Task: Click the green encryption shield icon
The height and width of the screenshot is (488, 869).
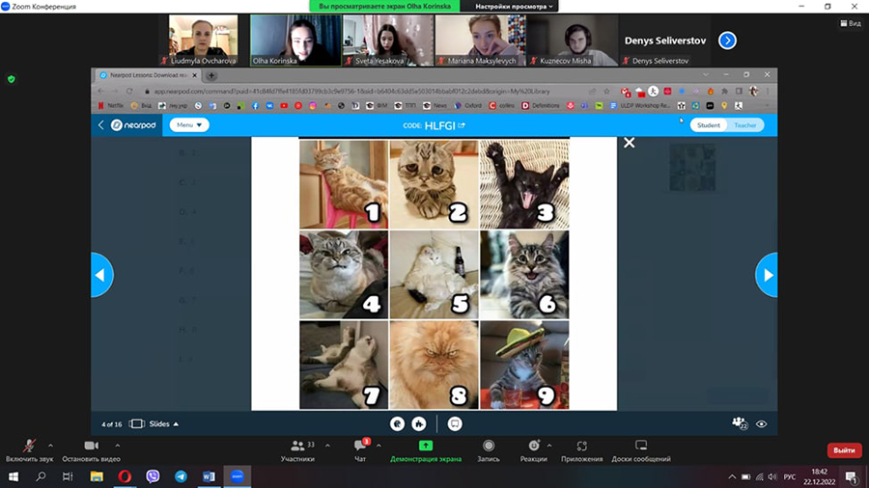Action: 11,79
